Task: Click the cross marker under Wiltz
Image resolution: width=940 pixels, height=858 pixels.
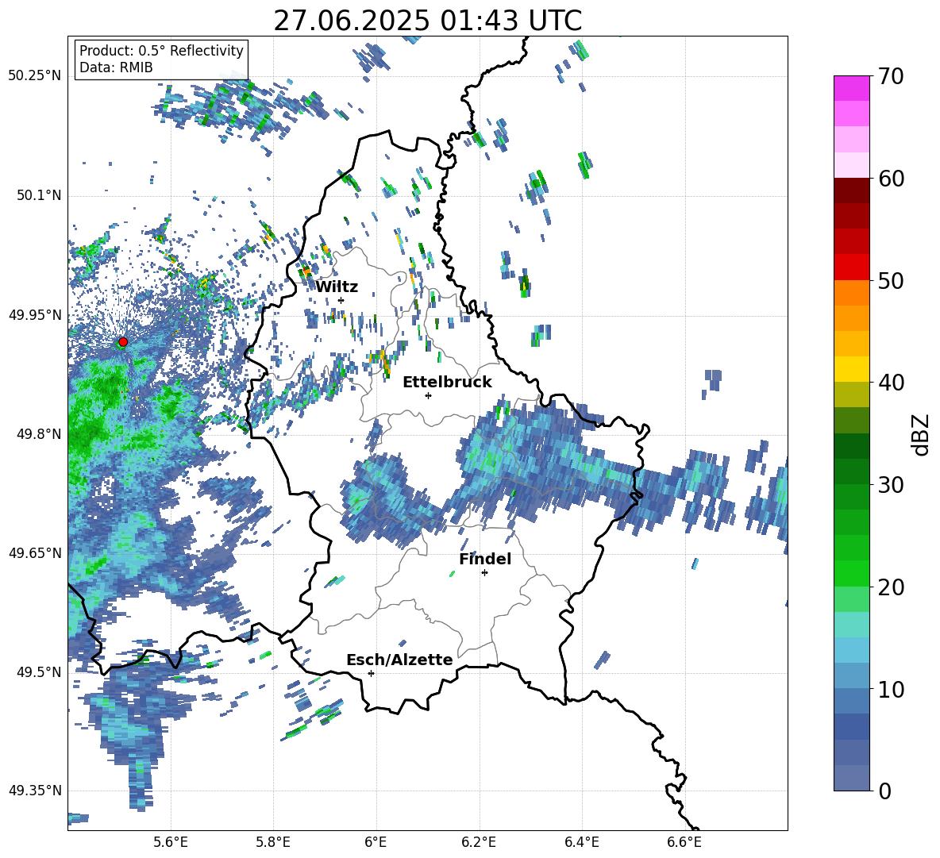Action: click(x=341, y=300)
